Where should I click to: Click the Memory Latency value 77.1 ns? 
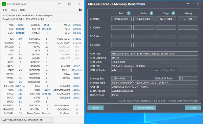pyautogui.click(x=188, y=19)
